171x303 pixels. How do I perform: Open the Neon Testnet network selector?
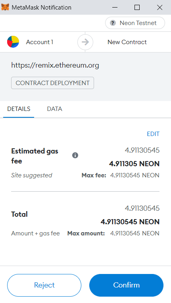pyautogui.click(x=135, y=23)
